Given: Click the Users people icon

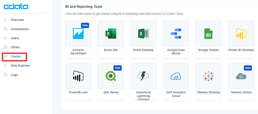Looking at the screenshot, I should [6, 38].
